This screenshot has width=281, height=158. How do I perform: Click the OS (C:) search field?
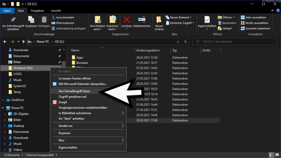point(235,42)
